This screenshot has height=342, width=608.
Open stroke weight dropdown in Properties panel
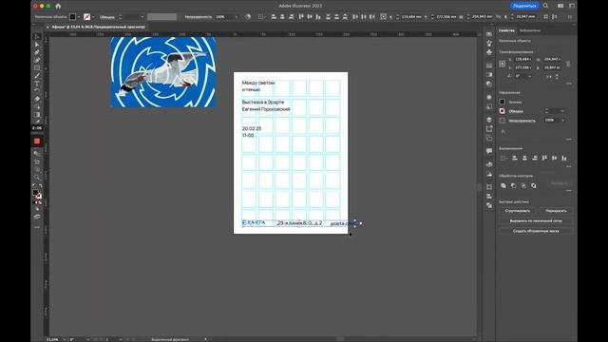562,111
